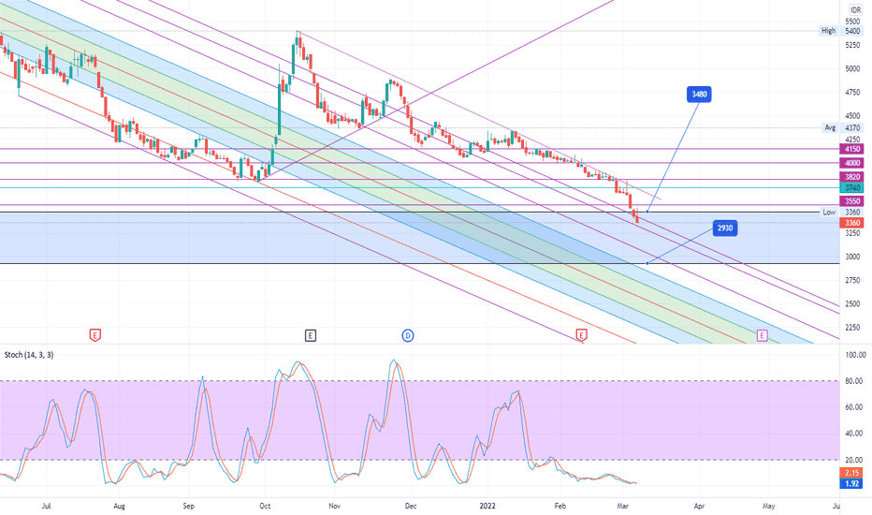Click the 5000 price scale value

coord(852,69)
